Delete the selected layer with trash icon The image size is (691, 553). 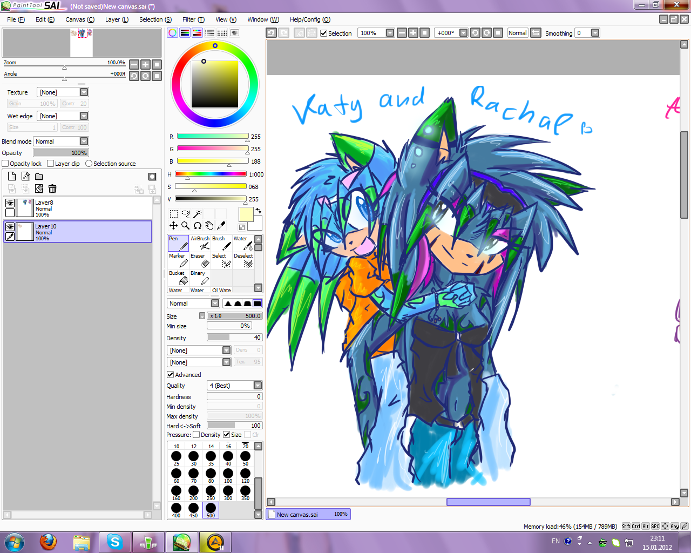(x=52, y=188)
